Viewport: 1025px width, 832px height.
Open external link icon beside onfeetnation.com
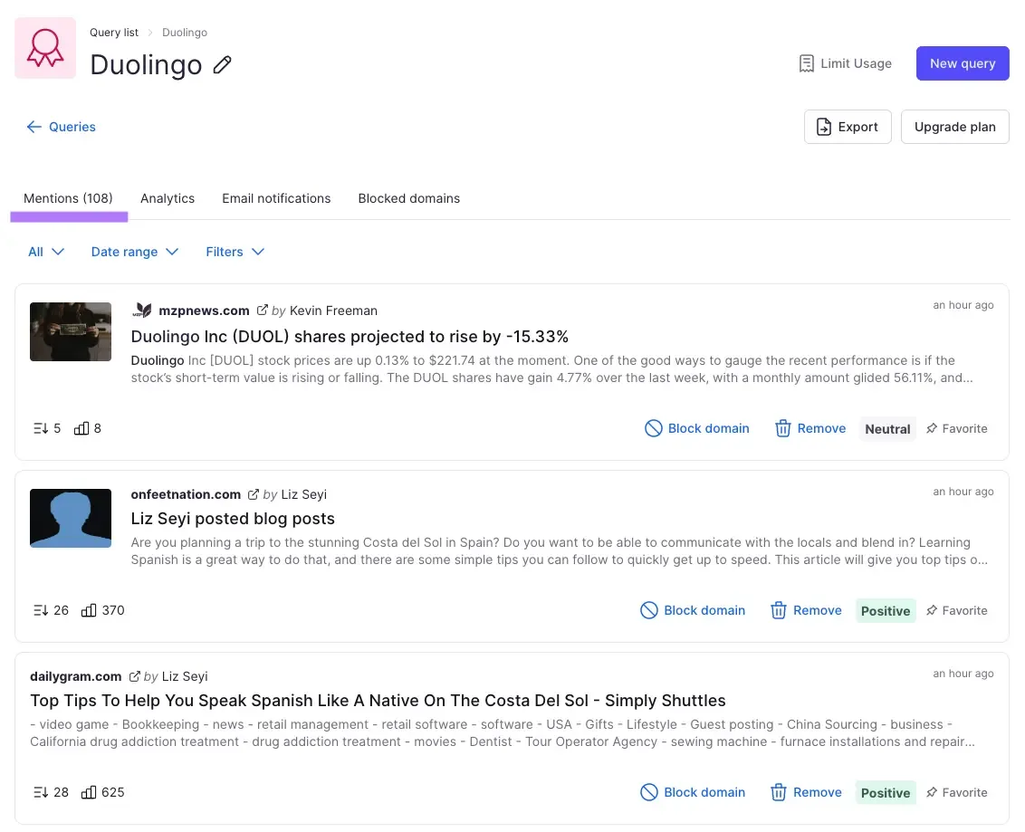254,494
